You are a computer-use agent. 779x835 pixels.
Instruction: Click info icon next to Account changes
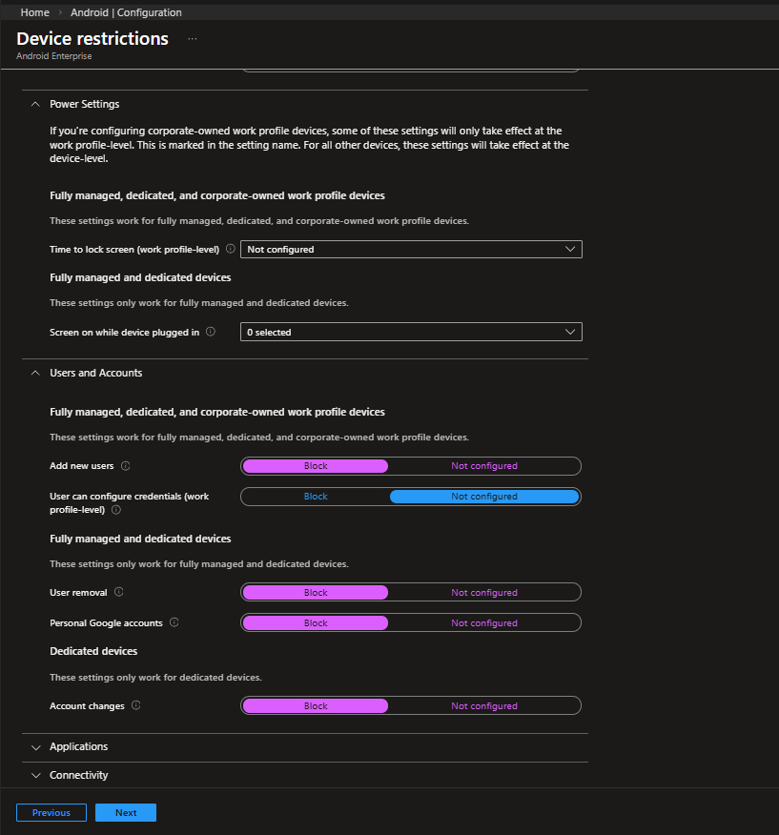(136, 705)
